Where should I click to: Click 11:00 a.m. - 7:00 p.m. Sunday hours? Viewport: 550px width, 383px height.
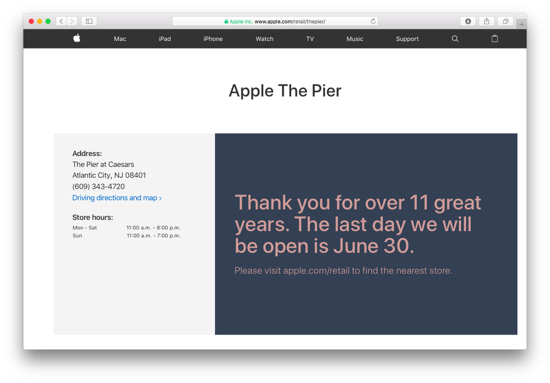[x=154, y=236]
